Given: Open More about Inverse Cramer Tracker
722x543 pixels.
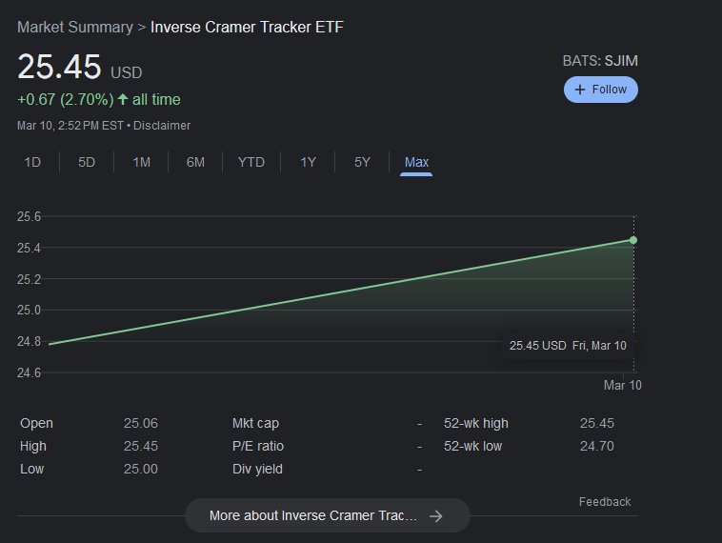Looking at the screenshot, I should point(328,515).
